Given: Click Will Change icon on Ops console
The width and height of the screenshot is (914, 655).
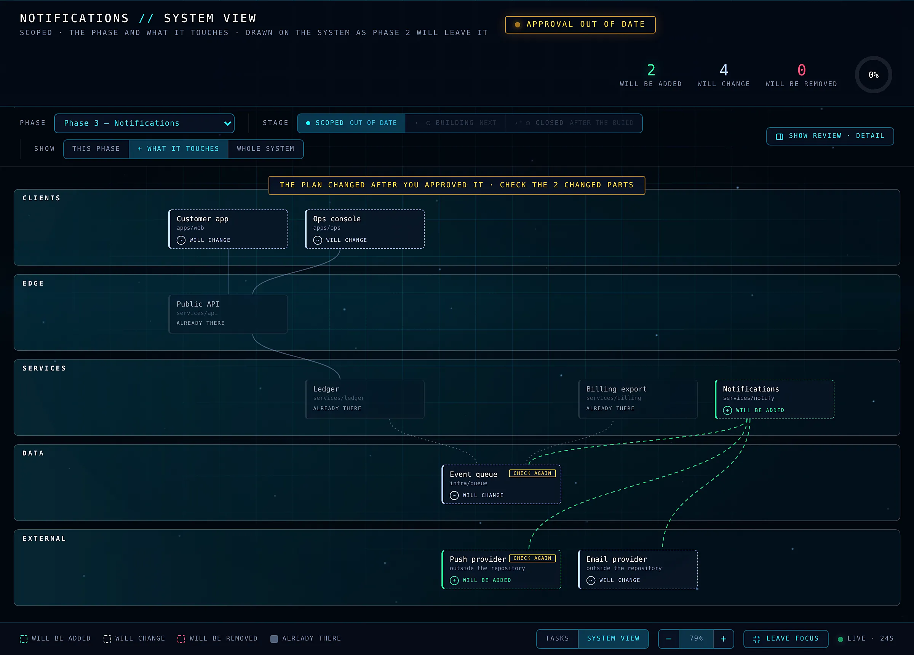Looking at the screenshot, I should click(318, 240).
